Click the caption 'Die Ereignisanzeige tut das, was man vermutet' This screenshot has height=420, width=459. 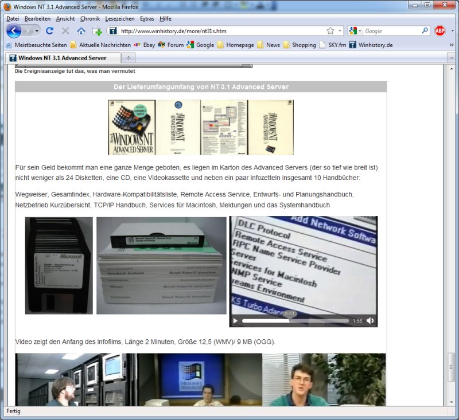(x=75, y=71)
